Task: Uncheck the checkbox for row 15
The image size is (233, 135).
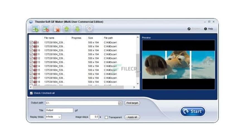Action: point(31,70)
